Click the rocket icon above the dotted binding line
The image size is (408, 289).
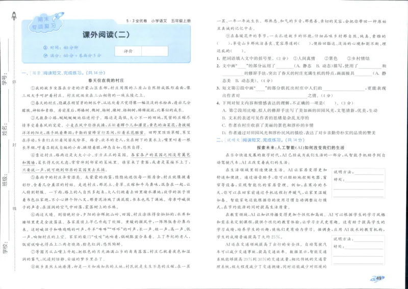pos(14,16)
